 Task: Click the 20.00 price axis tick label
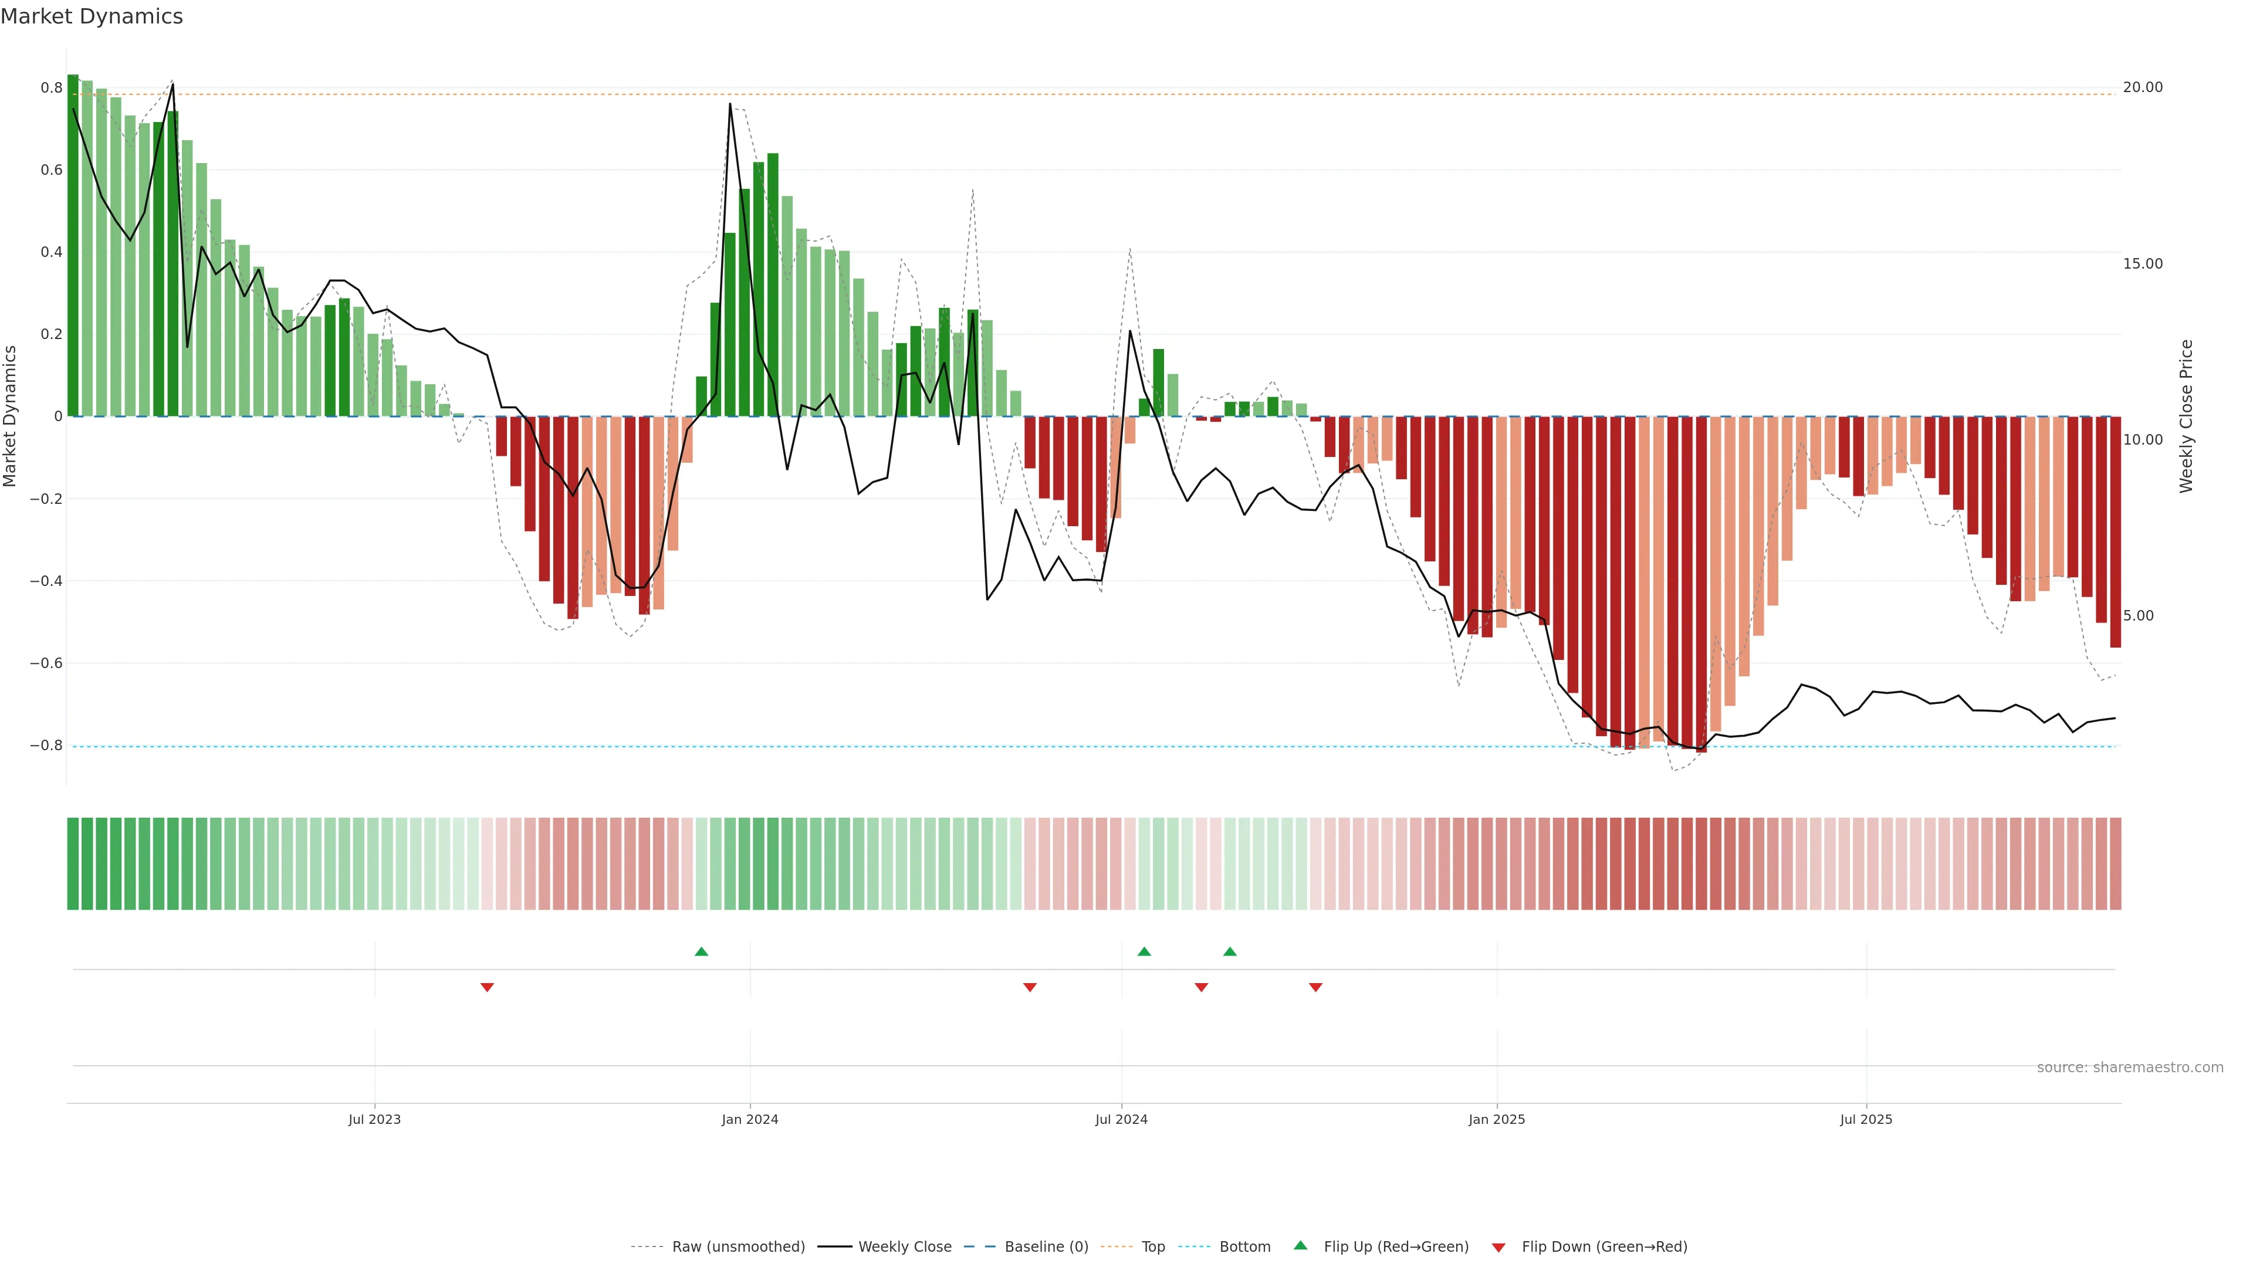coord(2142,87)
